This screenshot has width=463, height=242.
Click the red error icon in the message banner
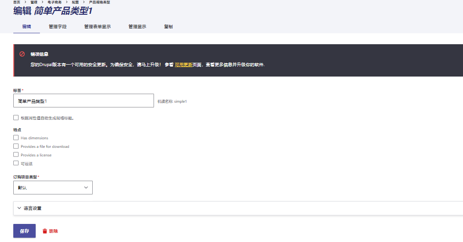coord(22,54)
